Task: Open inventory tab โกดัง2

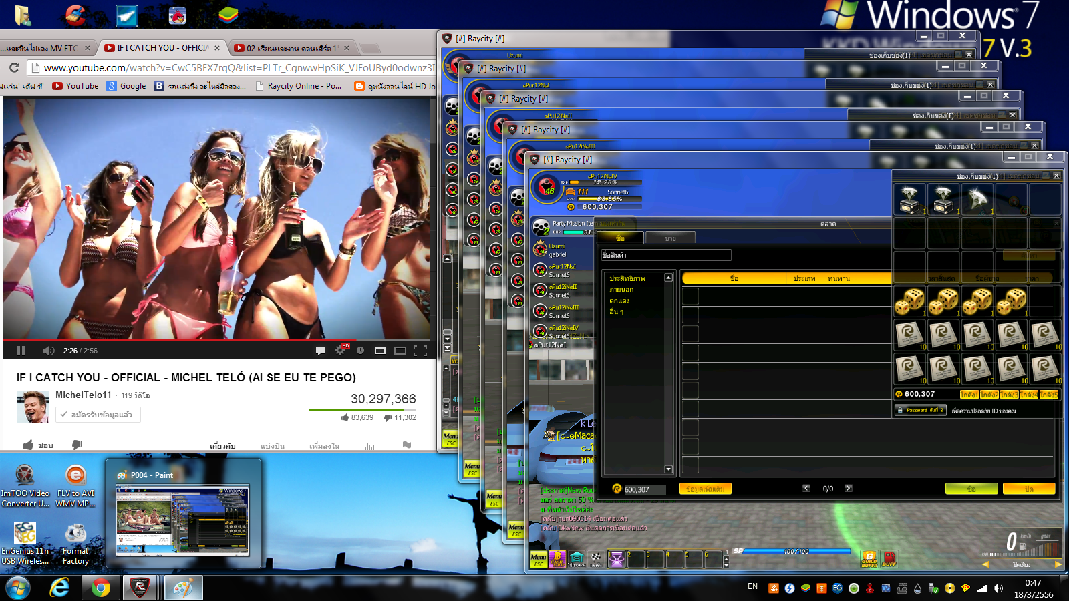Action: click(x=989, y=395)
